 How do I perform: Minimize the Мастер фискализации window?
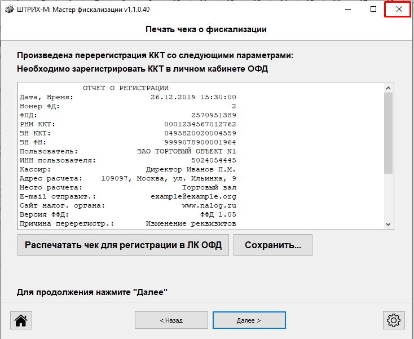coord(347,10)
